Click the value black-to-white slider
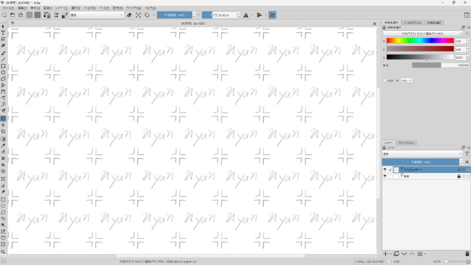Viewport: 471px width, 265px height. (x=420, y=57)
